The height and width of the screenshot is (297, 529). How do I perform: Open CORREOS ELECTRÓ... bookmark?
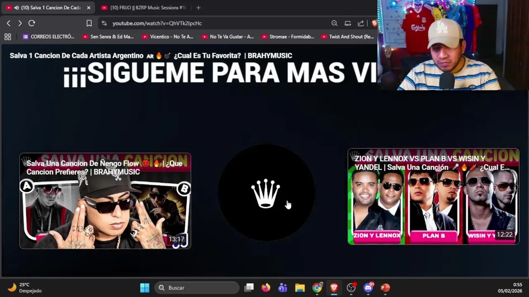tap(49, 37)
